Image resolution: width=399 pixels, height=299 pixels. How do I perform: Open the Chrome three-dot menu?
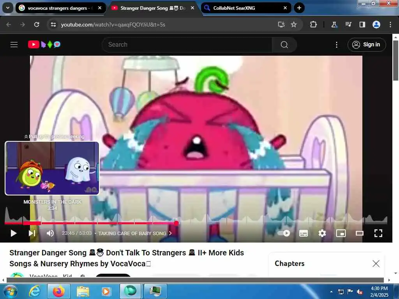coord(390,25)
